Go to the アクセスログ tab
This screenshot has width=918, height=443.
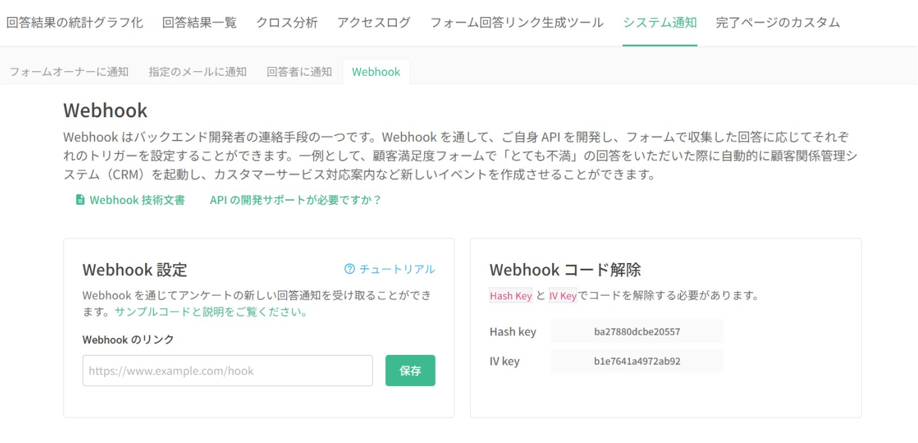374,23
